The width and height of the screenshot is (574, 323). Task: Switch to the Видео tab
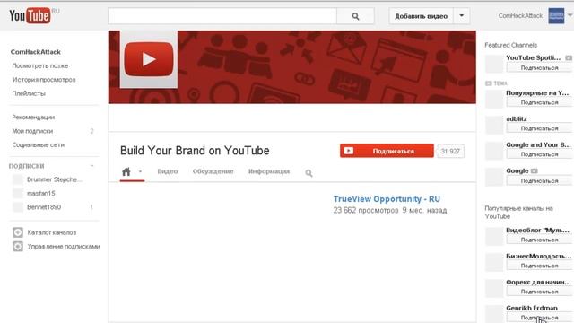point(168,171)
